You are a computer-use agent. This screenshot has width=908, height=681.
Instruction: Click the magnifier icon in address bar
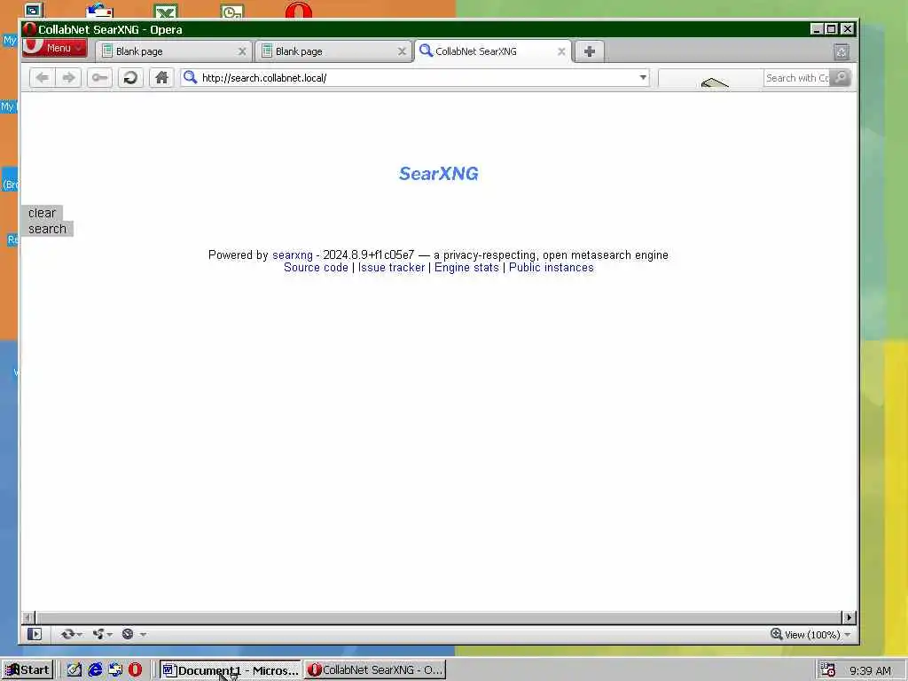(x=190, y=77)
